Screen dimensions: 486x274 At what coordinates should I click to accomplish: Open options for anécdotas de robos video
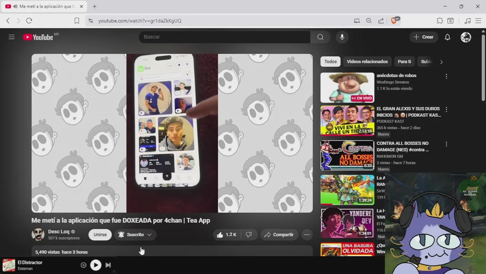coord(446,76)
